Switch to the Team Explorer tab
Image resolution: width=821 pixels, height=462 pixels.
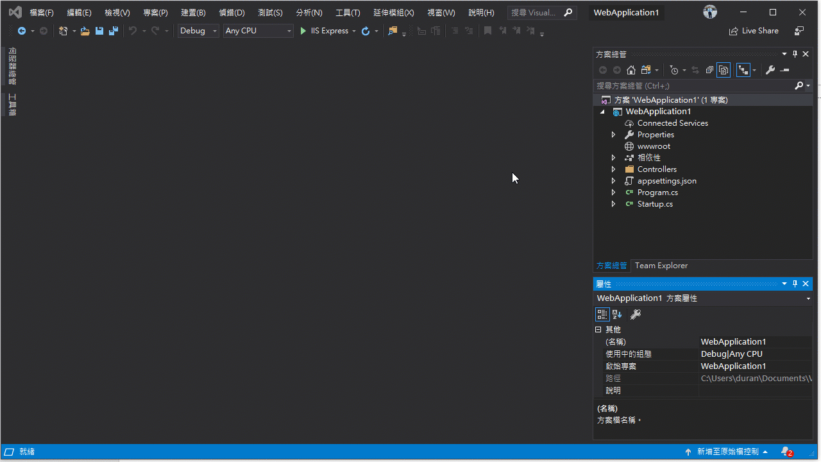click(x=661, y=265)
